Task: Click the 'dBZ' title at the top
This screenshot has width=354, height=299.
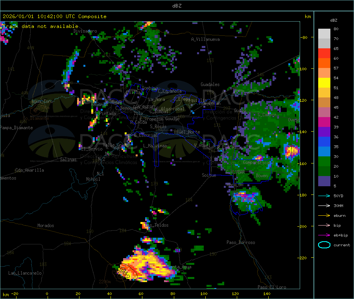Action: click(x=177, y=6)
